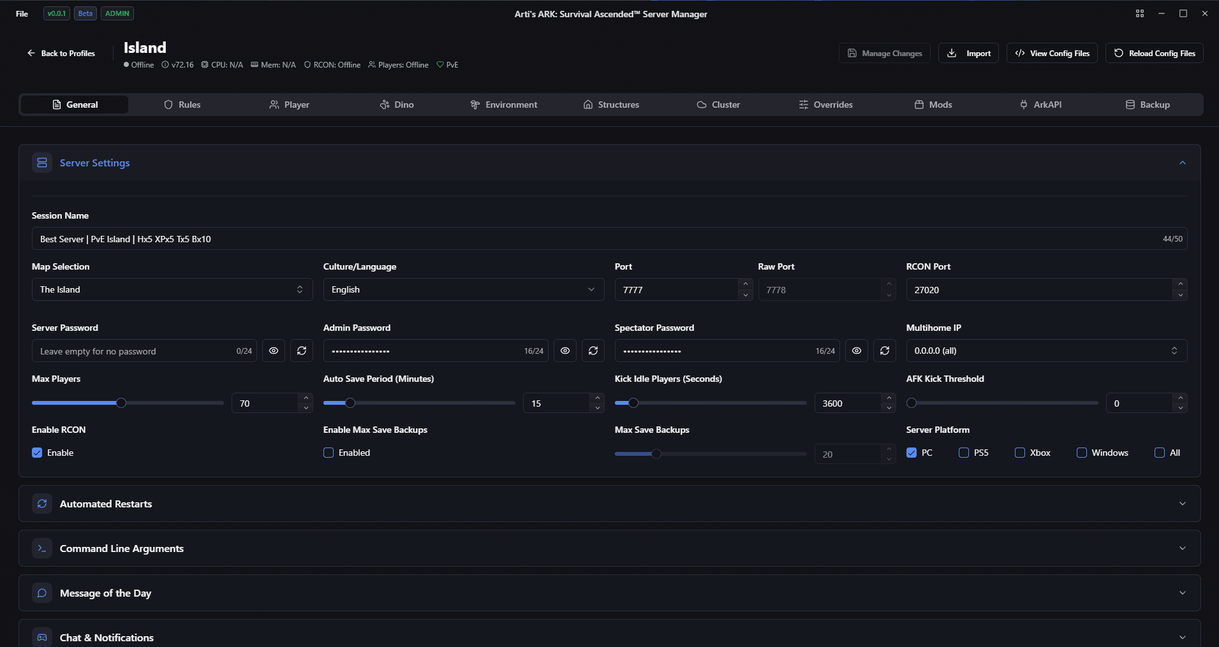1219x647 pixels.
Task: Go Back to Profiles
Action: click(x=61, y=53)
